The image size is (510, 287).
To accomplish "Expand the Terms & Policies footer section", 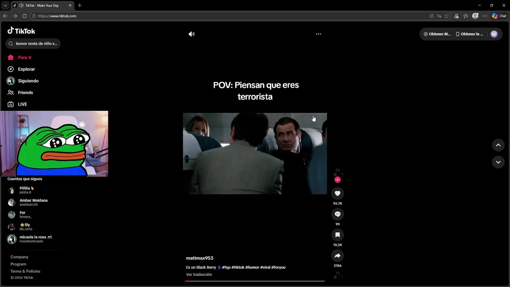I will 25,271.
